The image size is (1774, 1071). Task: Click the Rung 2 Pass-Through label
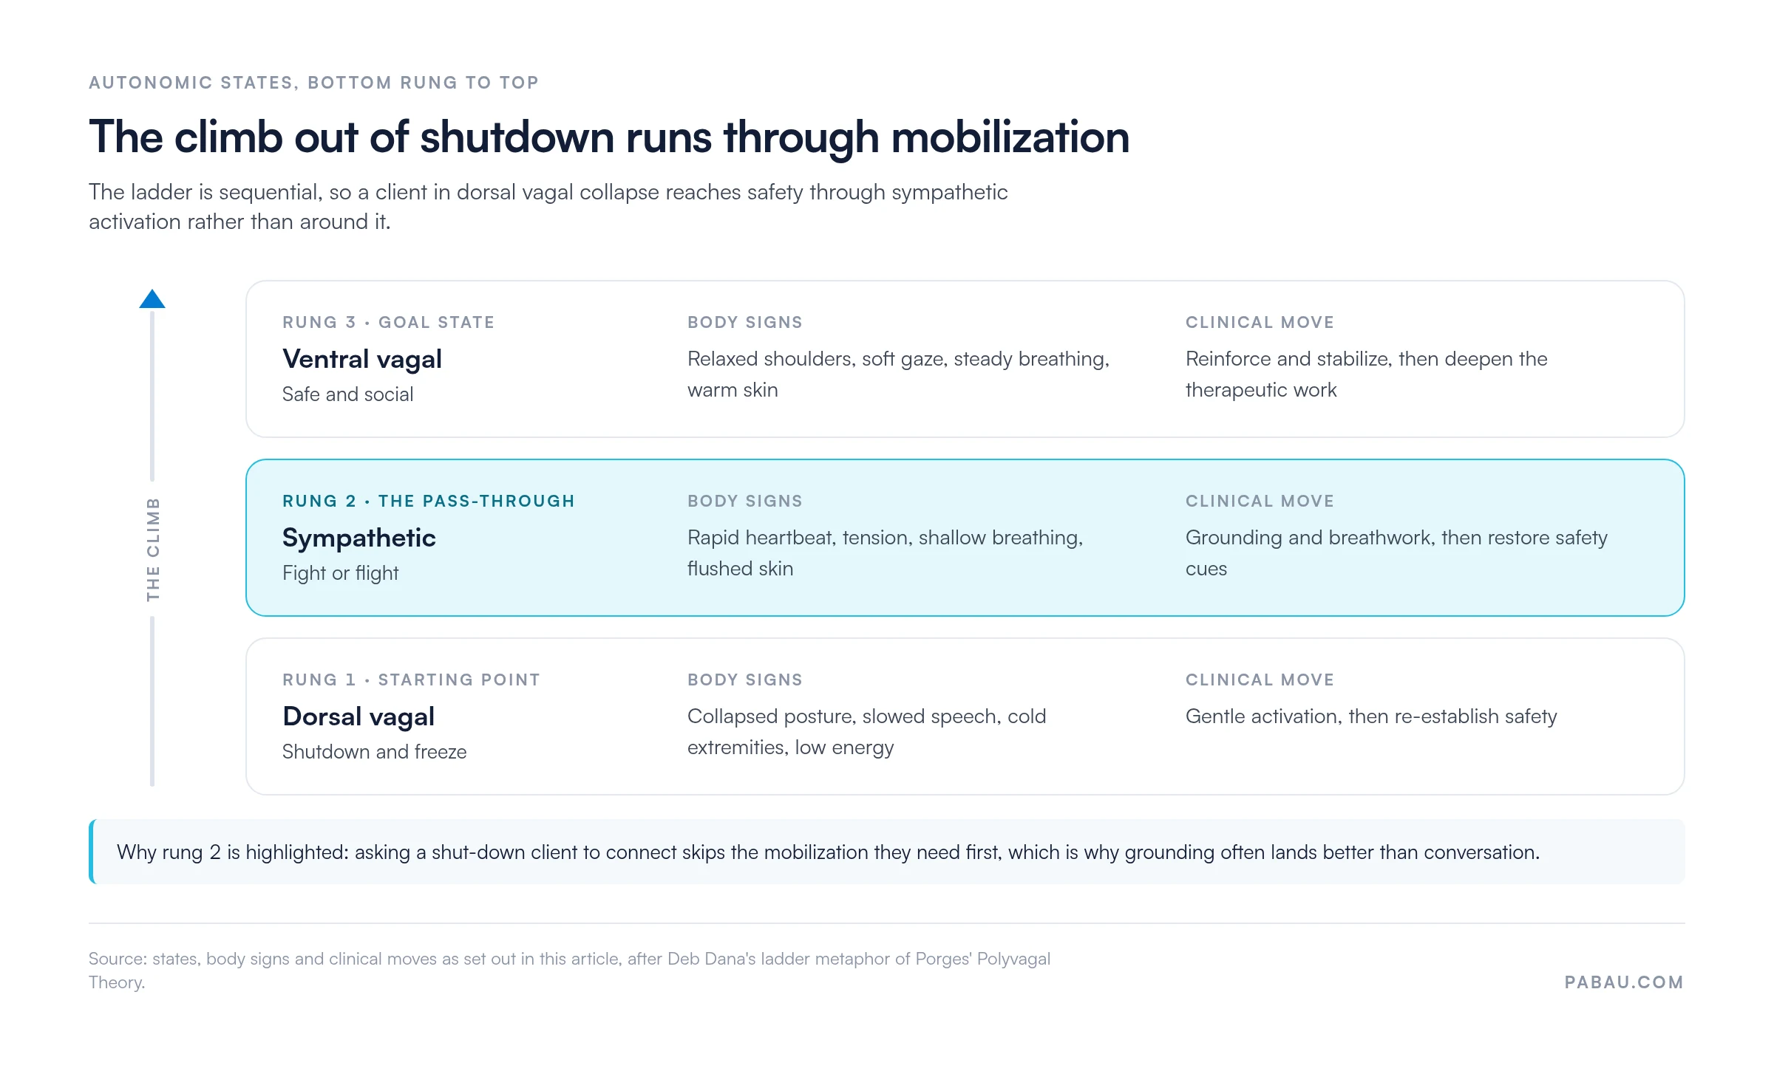click(x=428, y=501)
